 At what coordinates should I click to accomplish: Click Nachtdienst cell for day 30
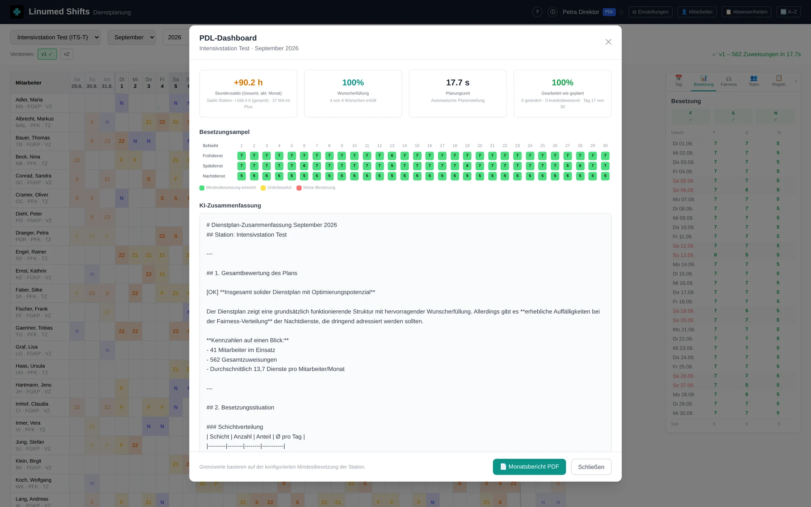605,176
